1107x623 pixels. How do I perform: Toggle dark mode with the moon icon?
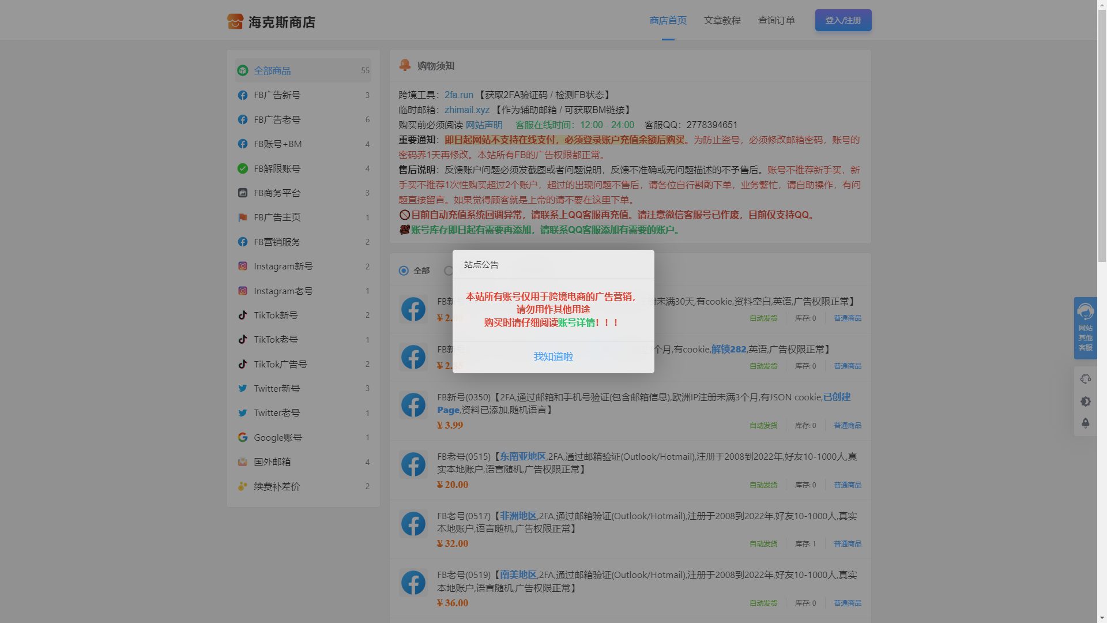(1085, 401)
